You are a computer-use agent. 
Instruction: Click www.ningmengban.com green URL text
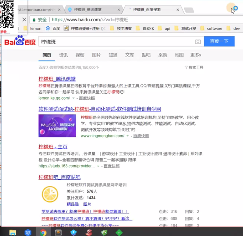[102, 136]
